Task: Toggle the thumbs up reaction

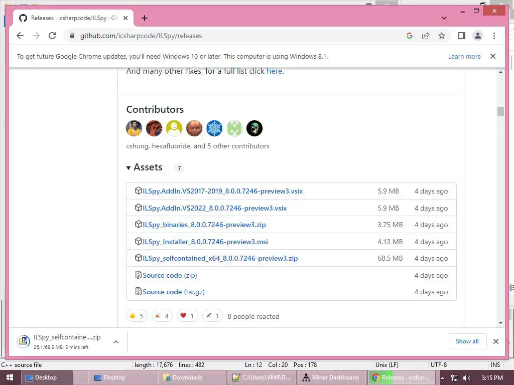Action: 137,316
